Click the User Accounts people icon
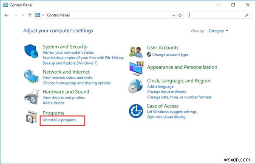The height and width of the screenshot is (164, 255). (136, 52)
